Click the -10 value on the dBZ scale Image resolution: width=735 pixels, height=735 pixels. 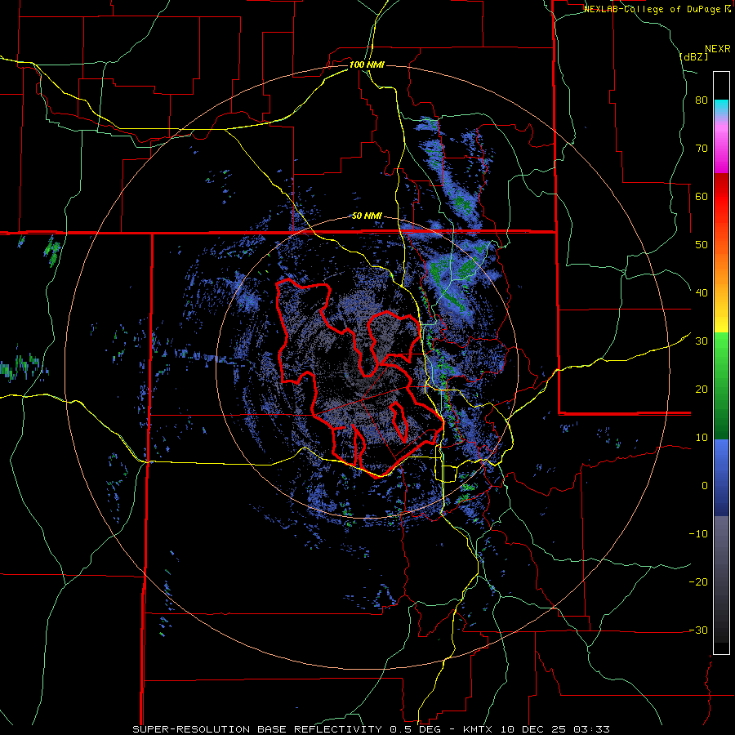pyautogui.click(x=698, y=534)
